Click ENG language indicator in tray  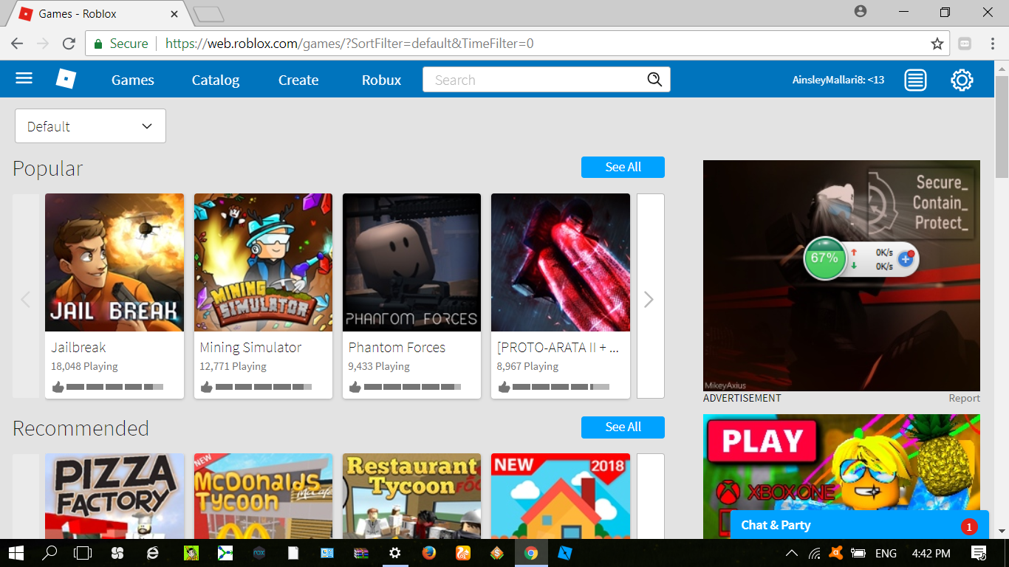point(886,553)
